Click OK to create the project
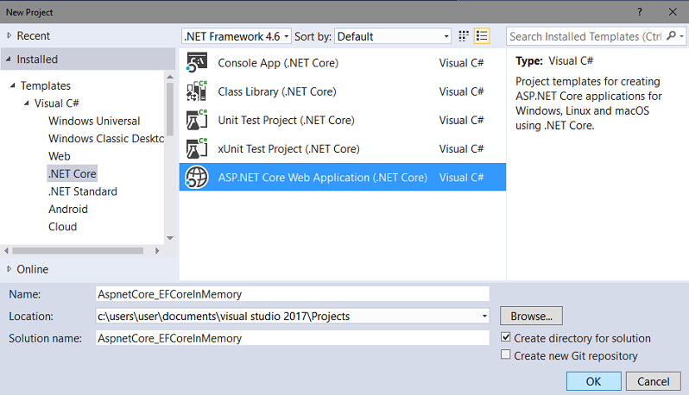The image size is (689, 395). tap(594, 381)
